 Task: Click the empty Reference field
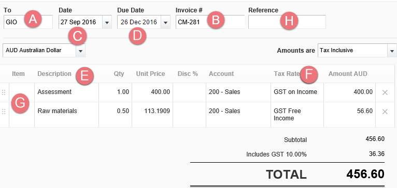pos(287,22)
